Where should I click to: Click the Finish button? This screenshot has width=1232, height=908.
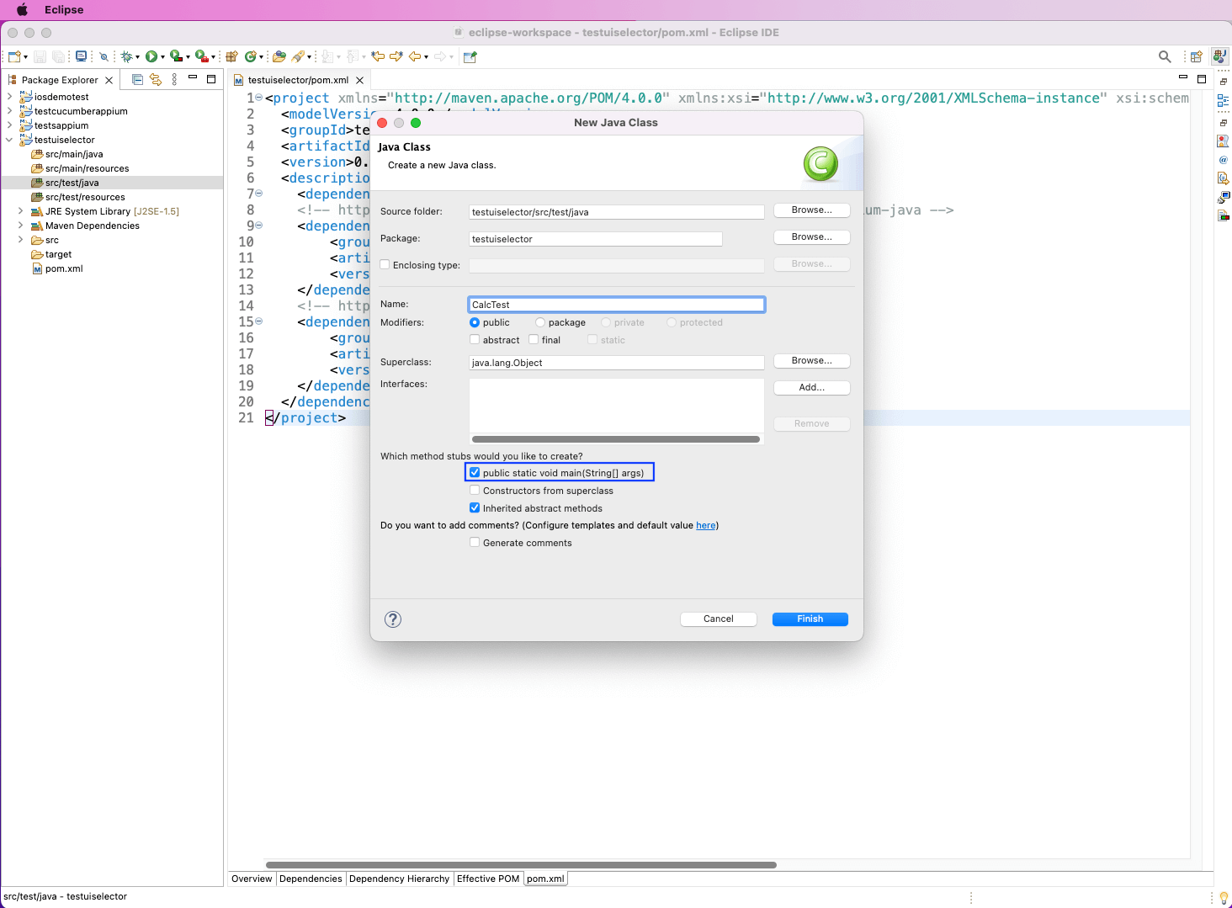810,619
